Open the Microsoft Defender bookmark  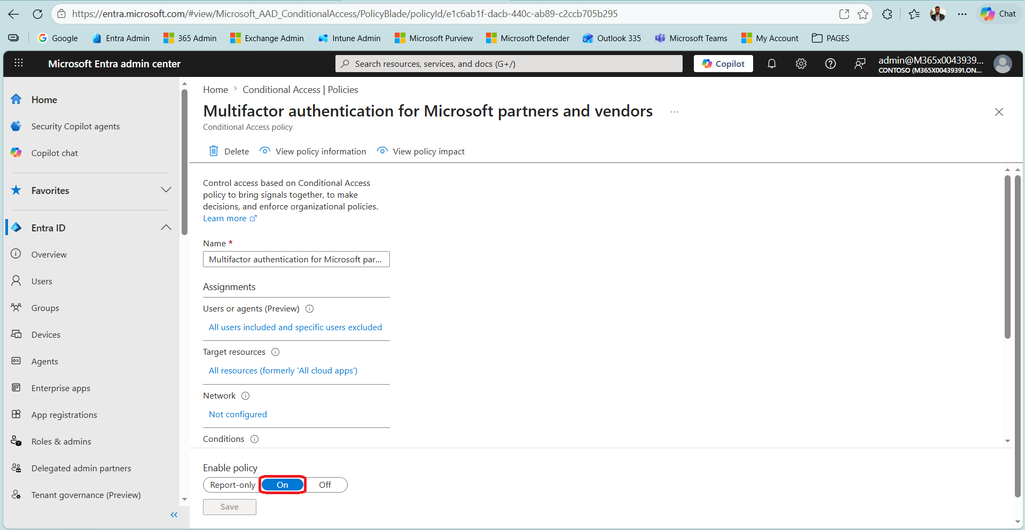tap(528, 38)
